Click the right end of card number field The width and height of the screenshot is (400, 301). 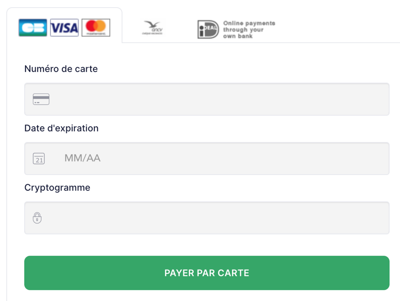click(x=375, y=99)
